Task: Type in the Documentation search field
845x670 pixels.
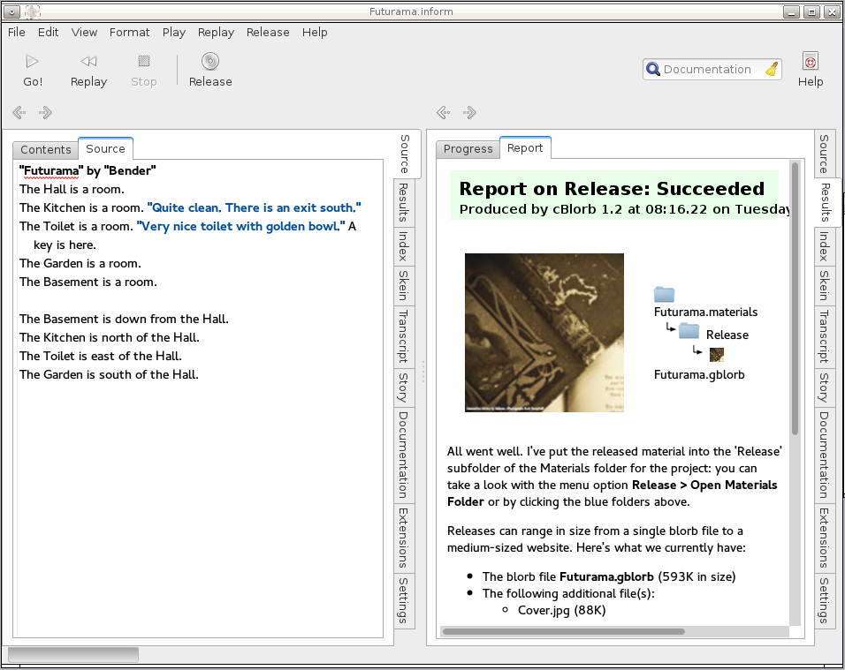Action: [707, 70]
